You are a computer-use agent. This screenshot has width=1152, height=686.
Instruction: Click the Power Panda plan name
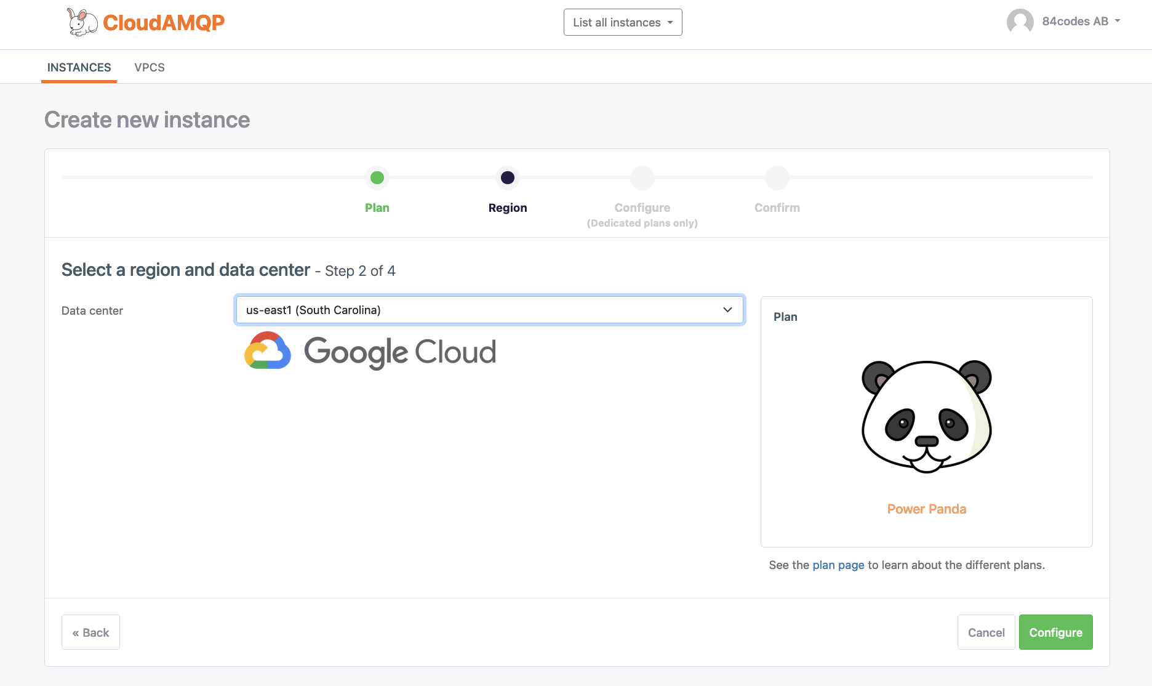point(927,509)
